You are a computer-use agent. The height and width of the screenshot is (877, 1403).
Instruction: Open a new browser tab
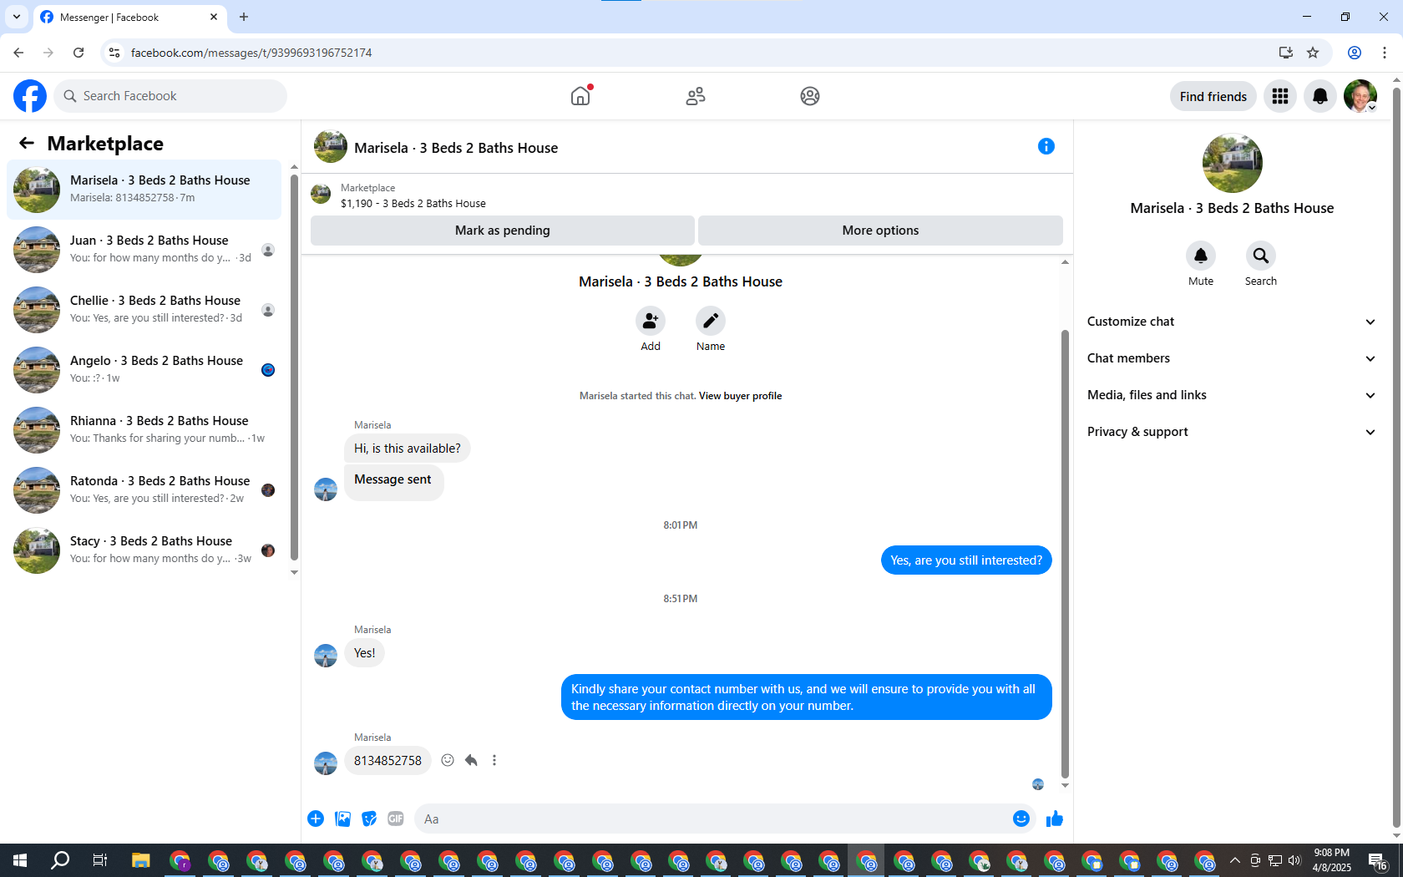click(244, 17)
